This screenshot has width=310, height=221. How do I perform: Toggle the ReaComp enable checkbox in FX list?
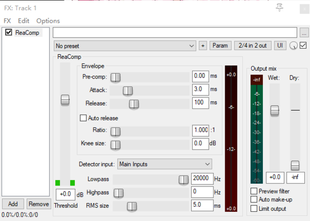(x=8, y=33)
